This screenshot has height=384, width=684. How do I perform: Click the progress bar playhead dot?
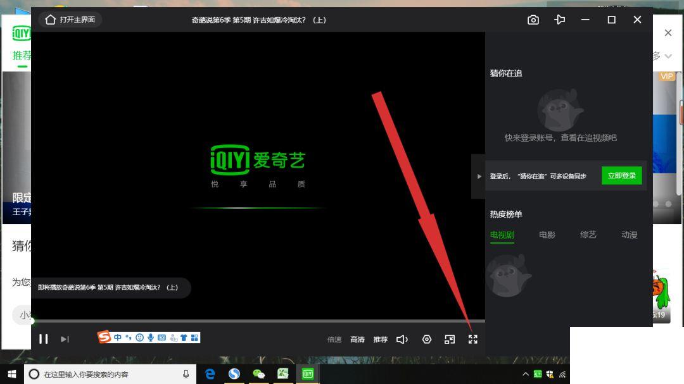32,321
